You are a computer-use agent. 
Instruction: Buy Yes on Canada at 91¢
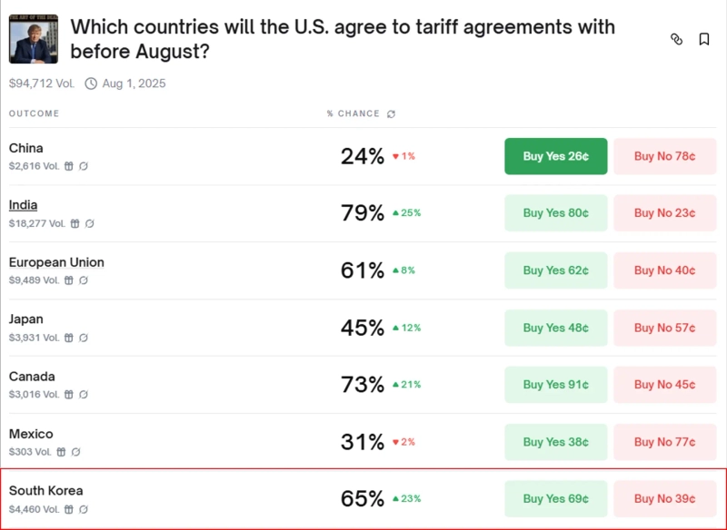[x=555, y=385]
